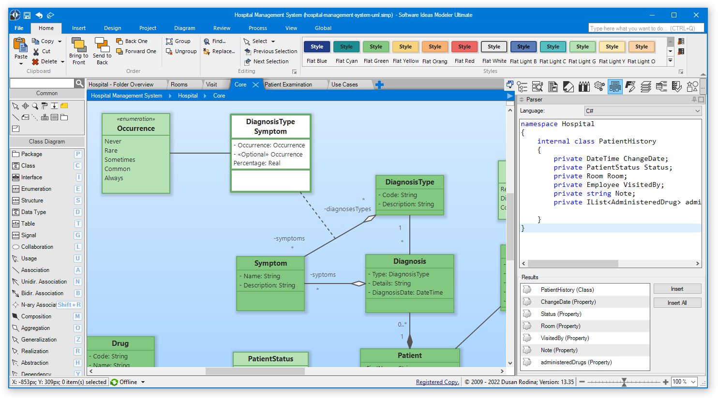Viewport: 718px width, 399px height.
Task: Click the Bring to Front icon
Action: tap(78, 45)
